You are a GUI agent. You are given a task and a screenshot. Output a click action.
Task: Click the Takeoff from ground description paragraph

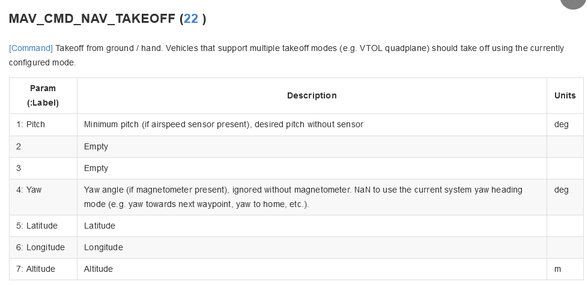[286, 55]
